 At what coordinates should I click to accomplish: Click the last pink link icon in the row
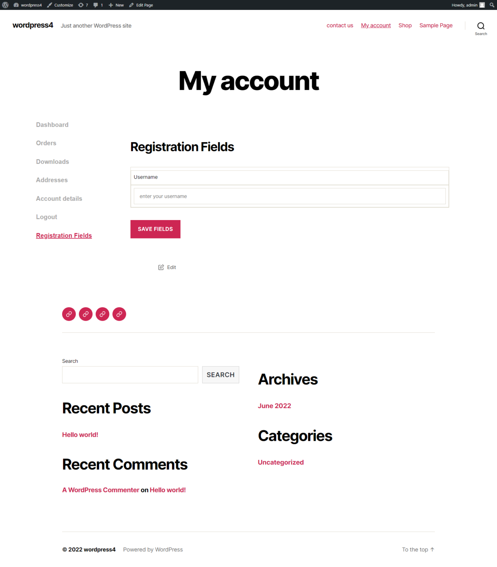[x=119, y=314]
